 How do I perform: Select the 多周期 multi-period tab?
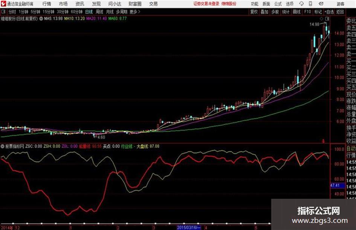122,12
